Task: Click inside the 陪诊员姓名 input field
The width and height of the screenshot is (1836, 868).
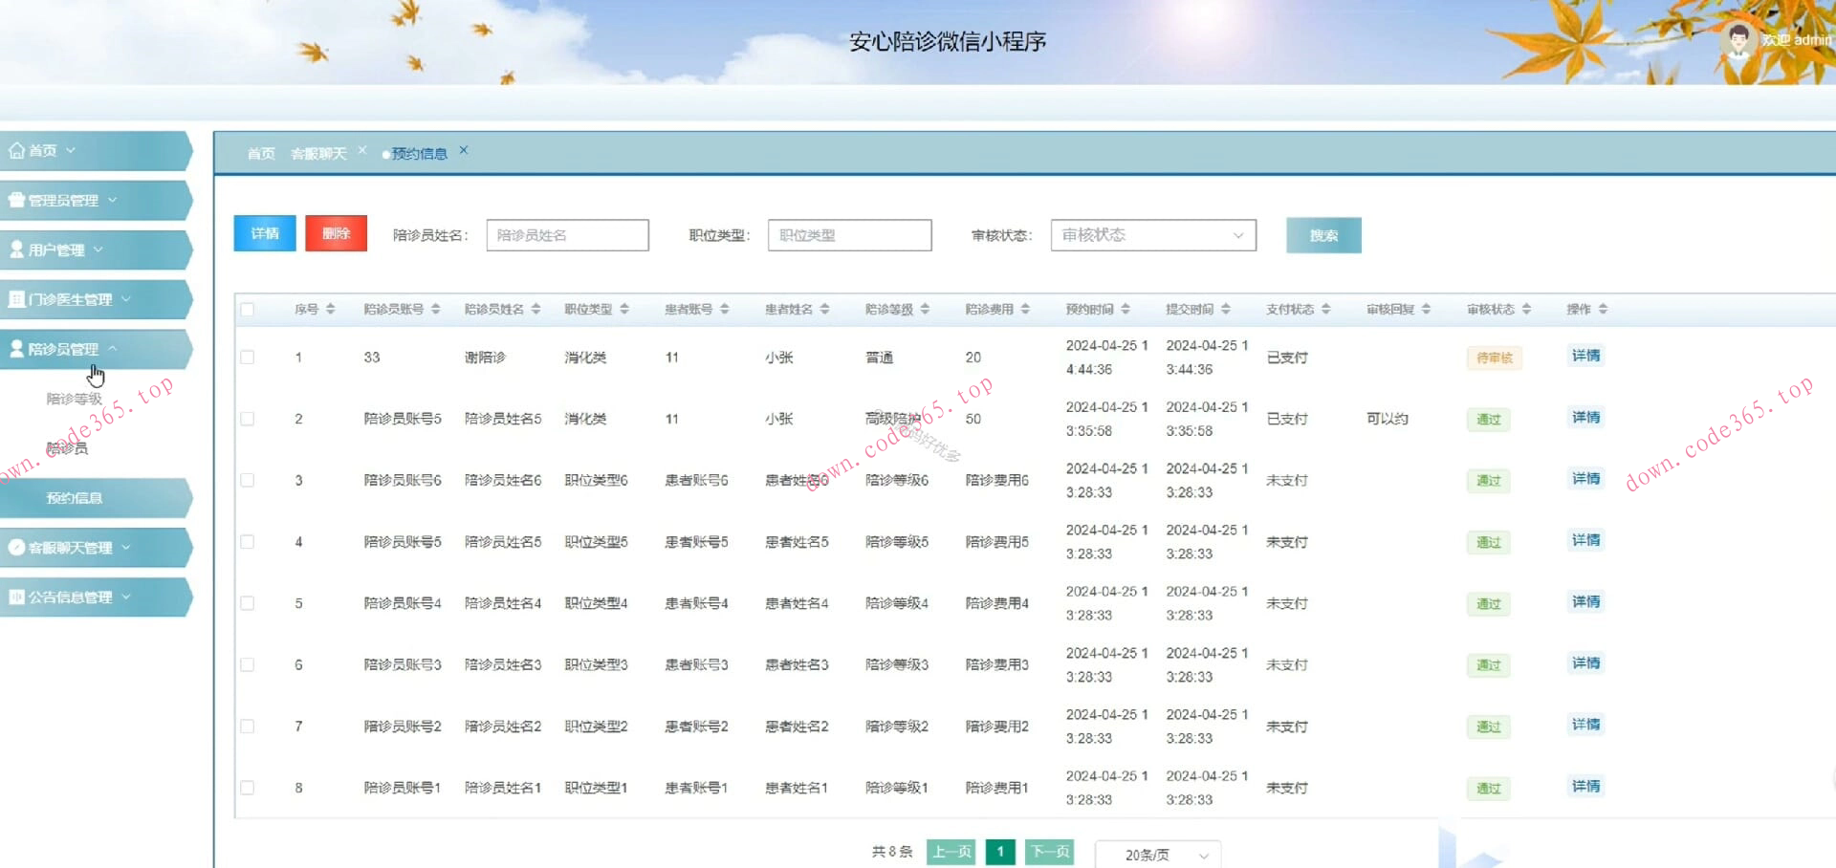Action: click(x=566, y=234)
